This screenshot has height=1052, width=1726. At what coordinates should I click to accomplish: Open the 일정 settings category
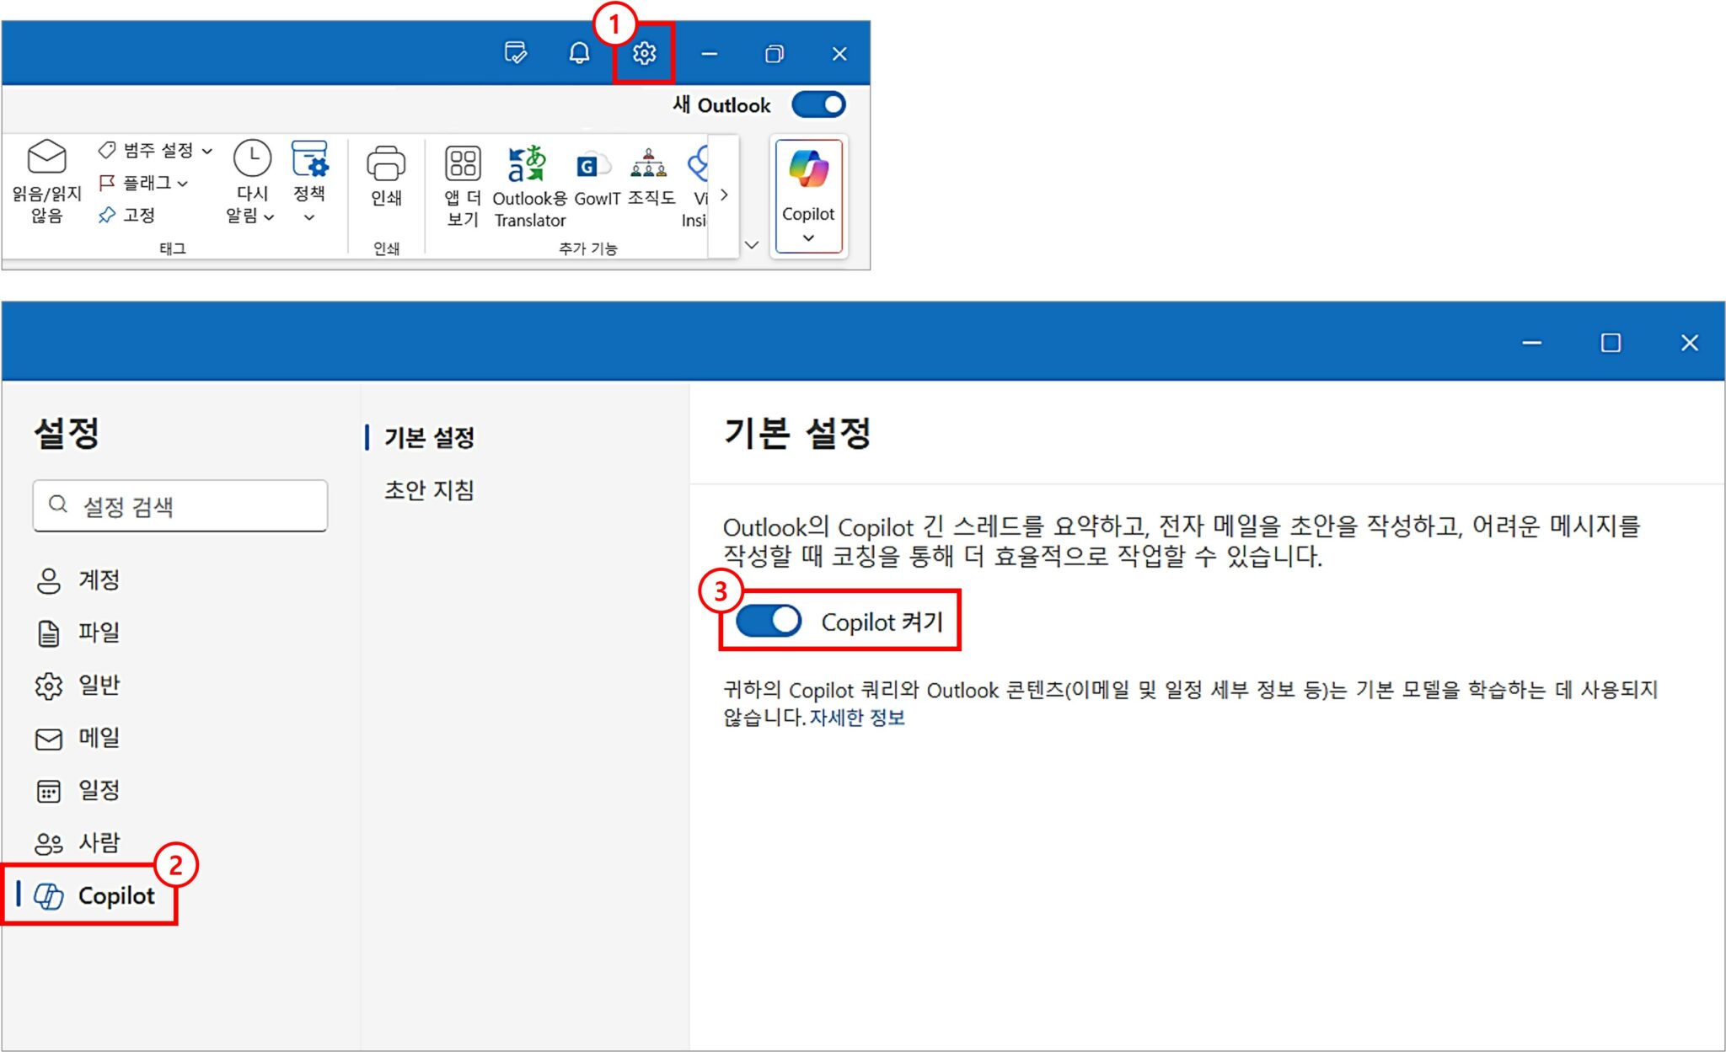pos(78,790)
